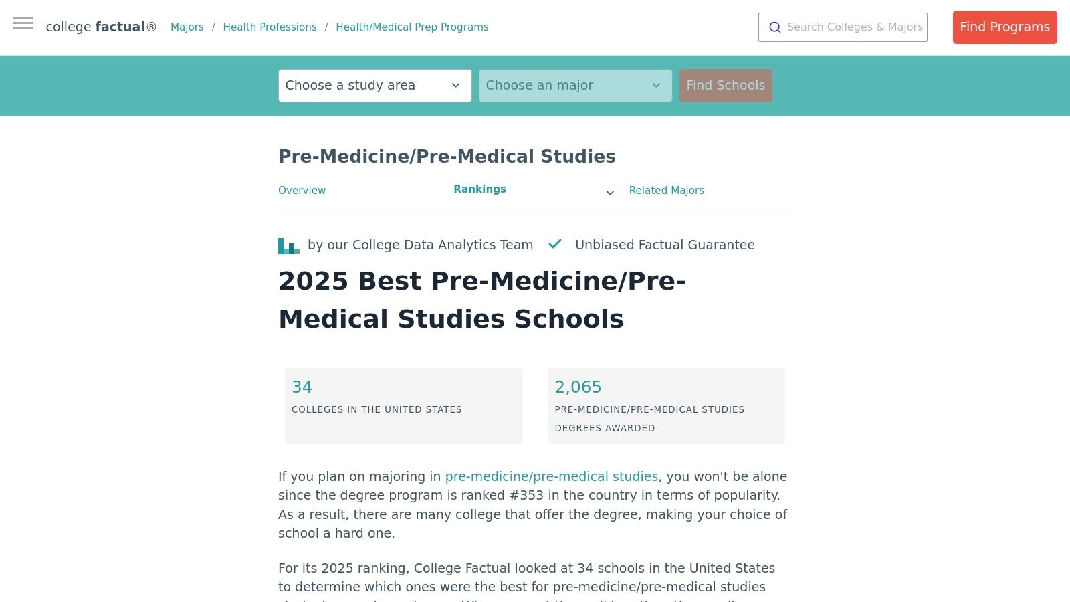Select the Rankings tab
This screenshot has width=1070, height=602.
479,189
